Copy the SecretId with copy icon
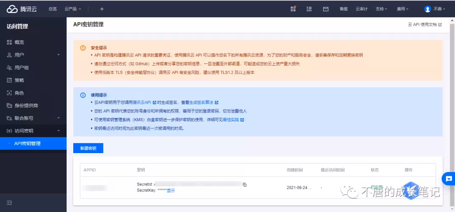455x212 pixels. pos(245,185)
